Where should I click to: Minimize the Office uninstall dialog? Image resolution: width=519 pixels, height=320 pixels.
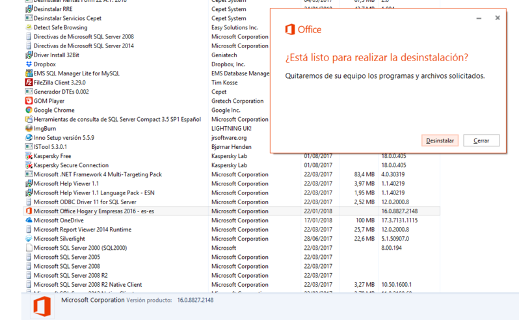479,18
